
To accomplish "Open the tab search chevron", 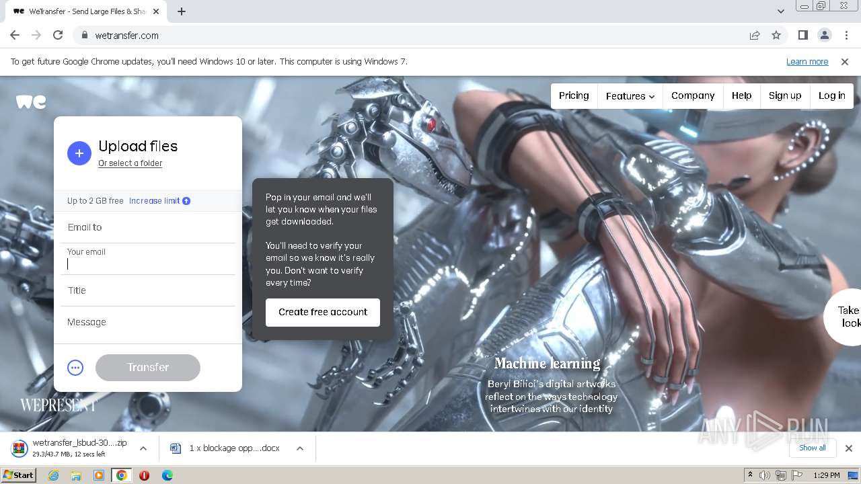I will tap(780, 11).
